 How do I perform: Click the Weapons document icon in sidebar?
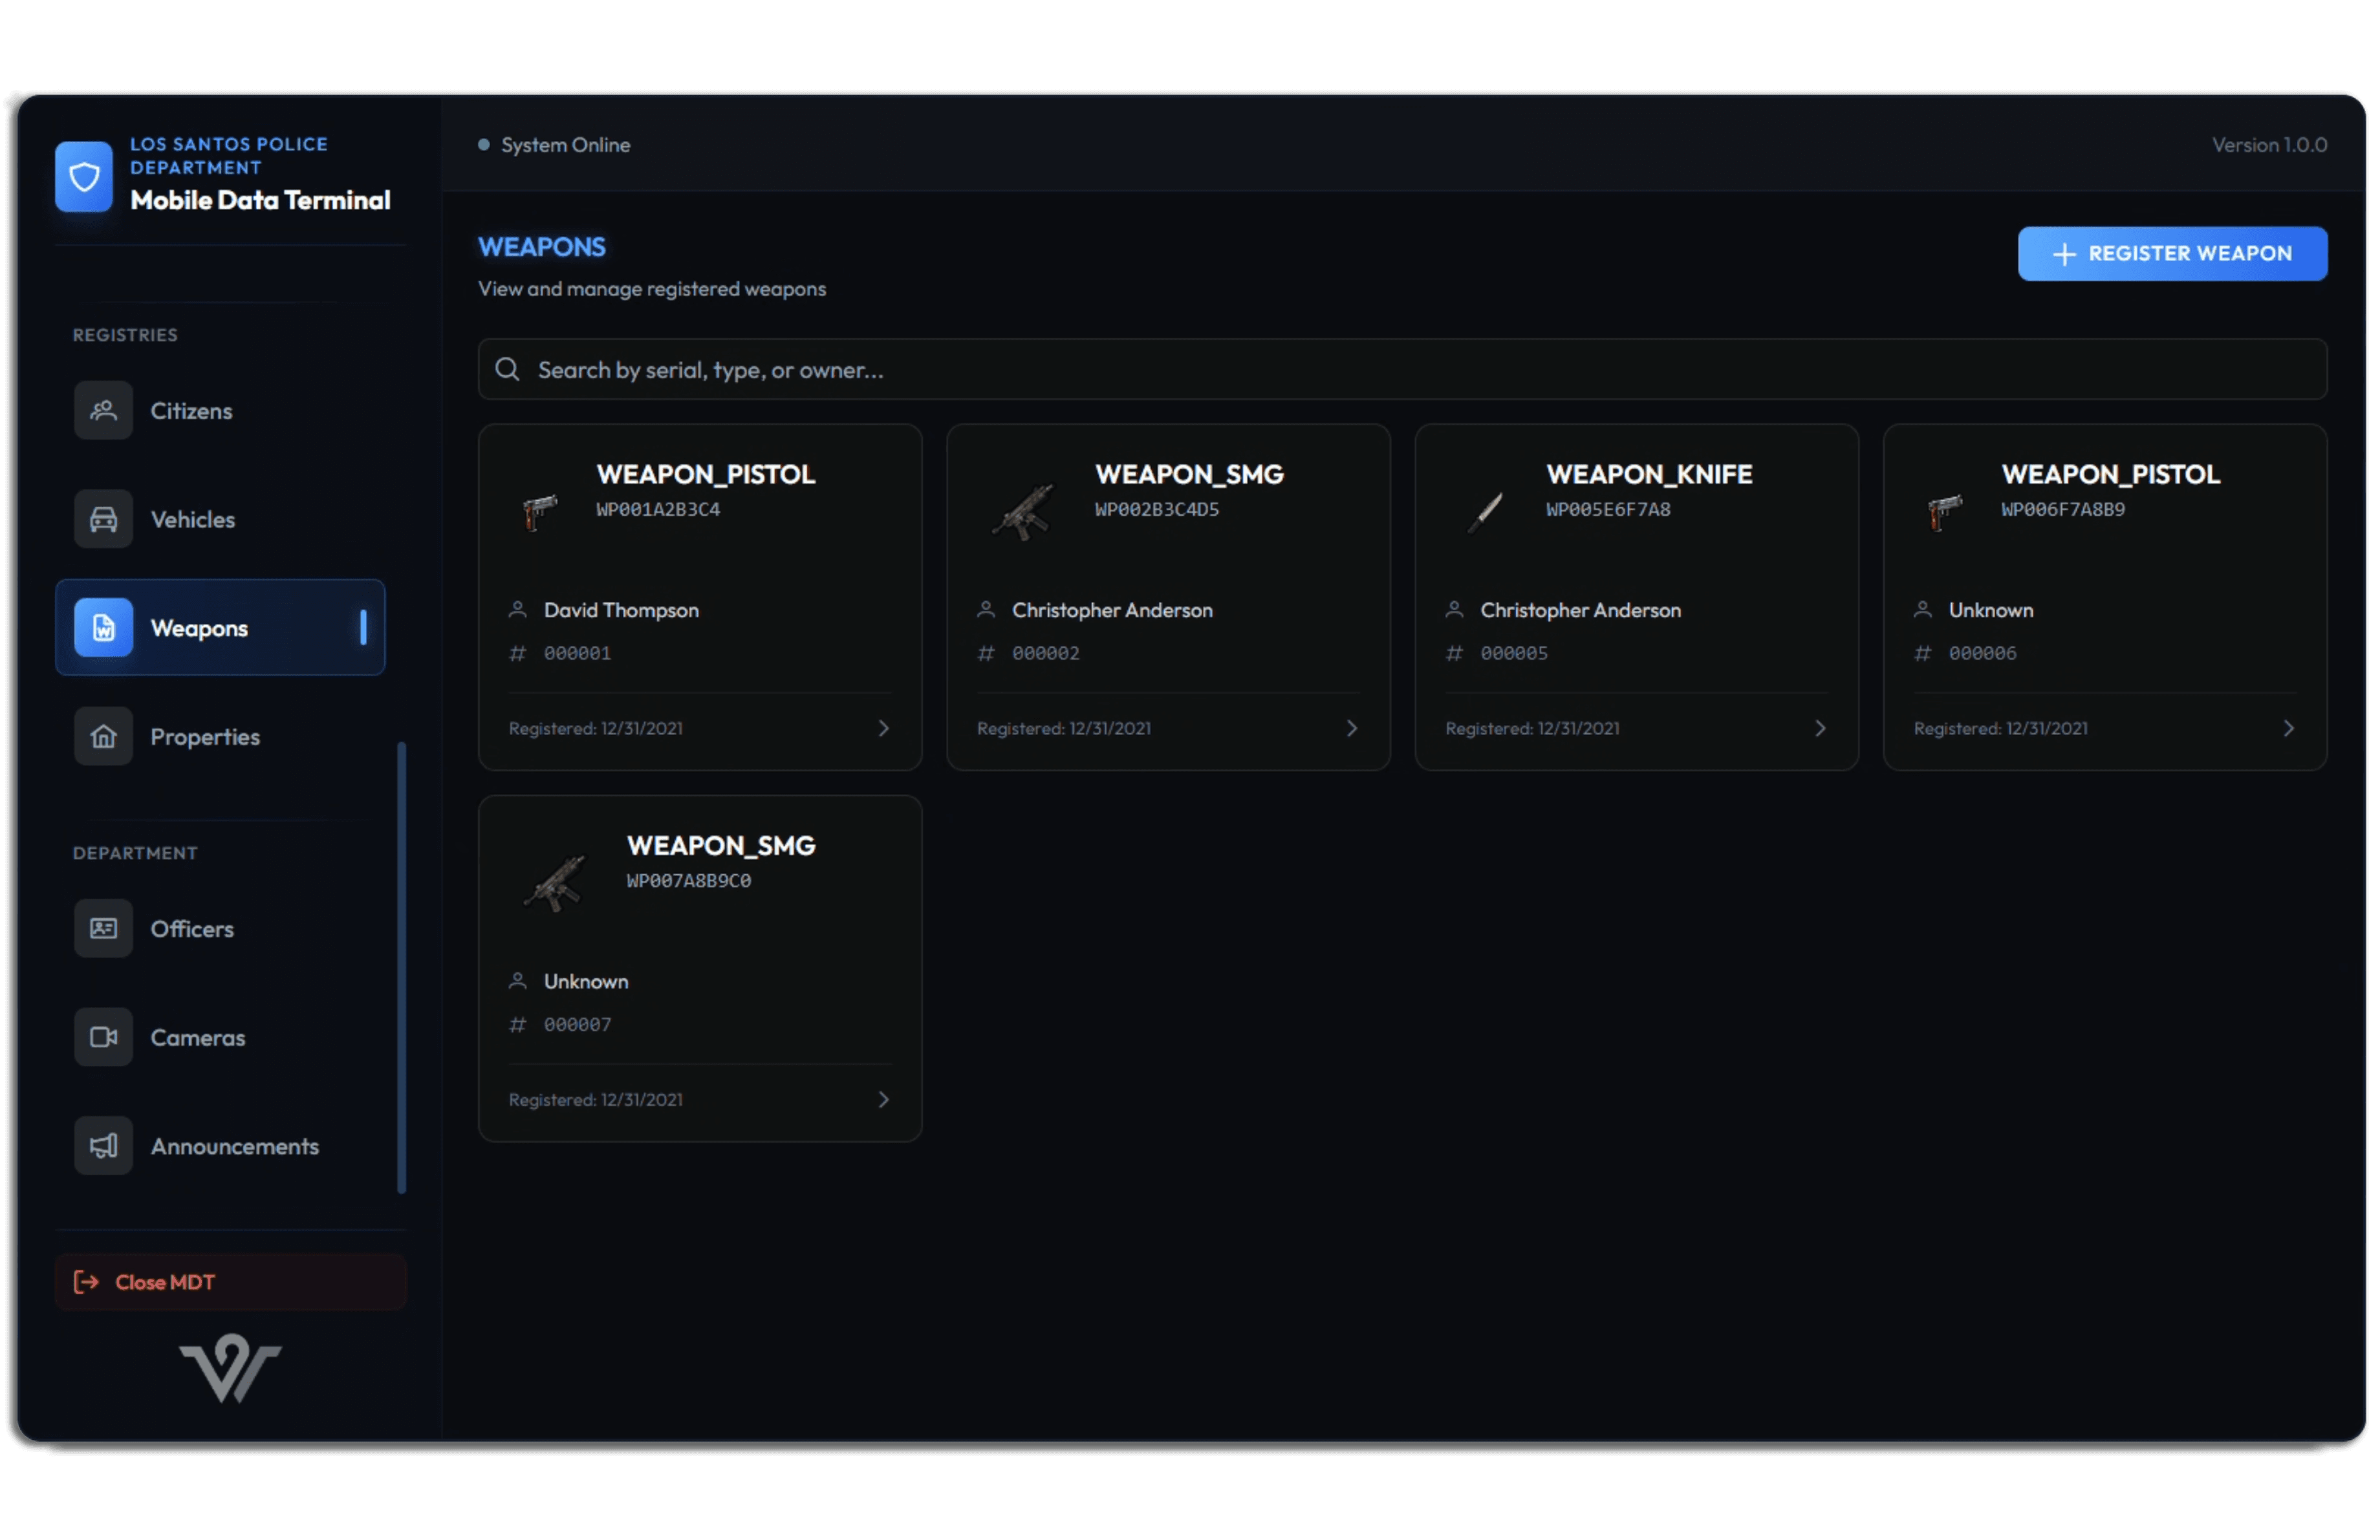103,628
